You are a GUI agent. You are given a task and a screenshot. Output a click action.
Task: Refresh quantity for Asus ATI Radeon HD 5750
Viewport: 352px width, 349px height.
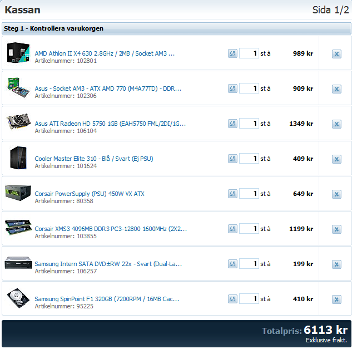tap(232, 124)
